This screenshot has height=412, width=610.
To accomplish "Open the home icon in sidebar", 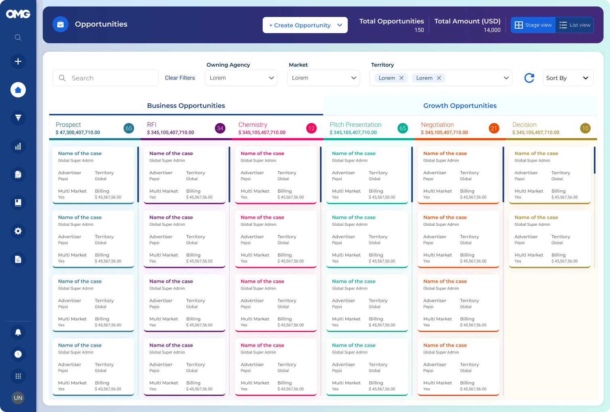I will [18, 90].
